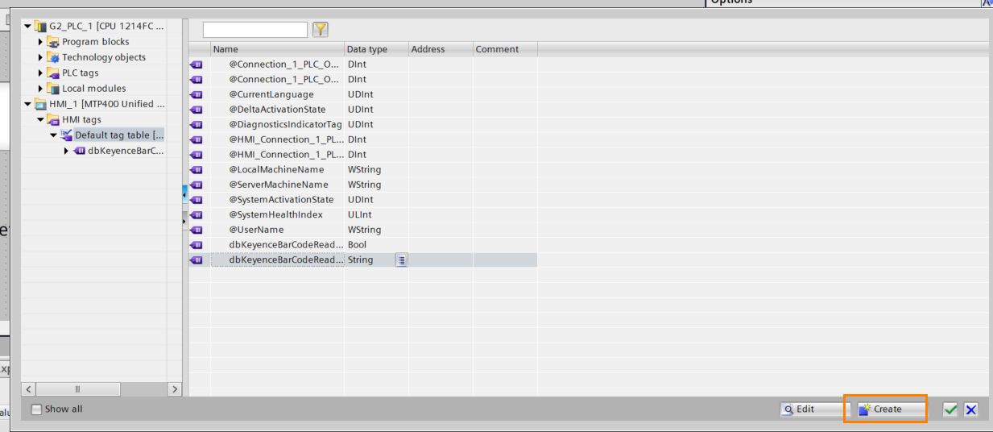Sort by the Comment column header

tap(505, 49)
